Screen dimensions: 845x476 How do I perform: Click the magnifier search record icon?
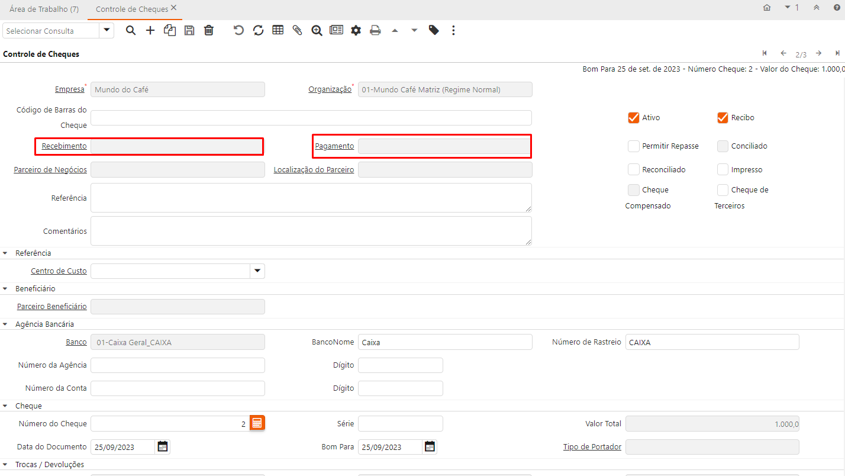(x=131, y=30)
